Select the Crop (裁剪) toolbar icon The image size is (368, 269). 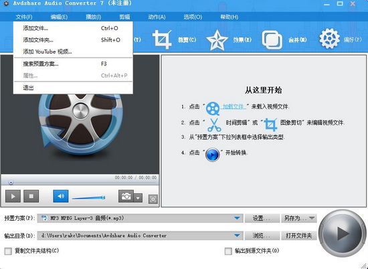point(162,39)
